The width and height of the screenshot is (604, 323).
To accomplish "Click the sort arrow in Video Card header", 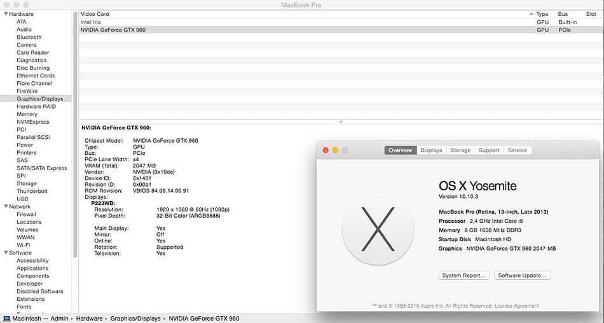I will (x=531, y=14).
